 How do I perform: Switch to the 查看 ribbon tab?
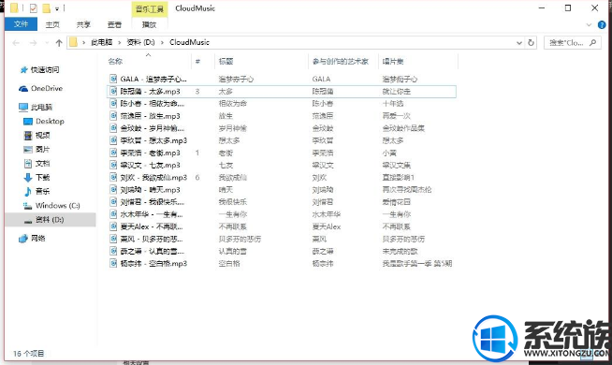coord(114,24)
